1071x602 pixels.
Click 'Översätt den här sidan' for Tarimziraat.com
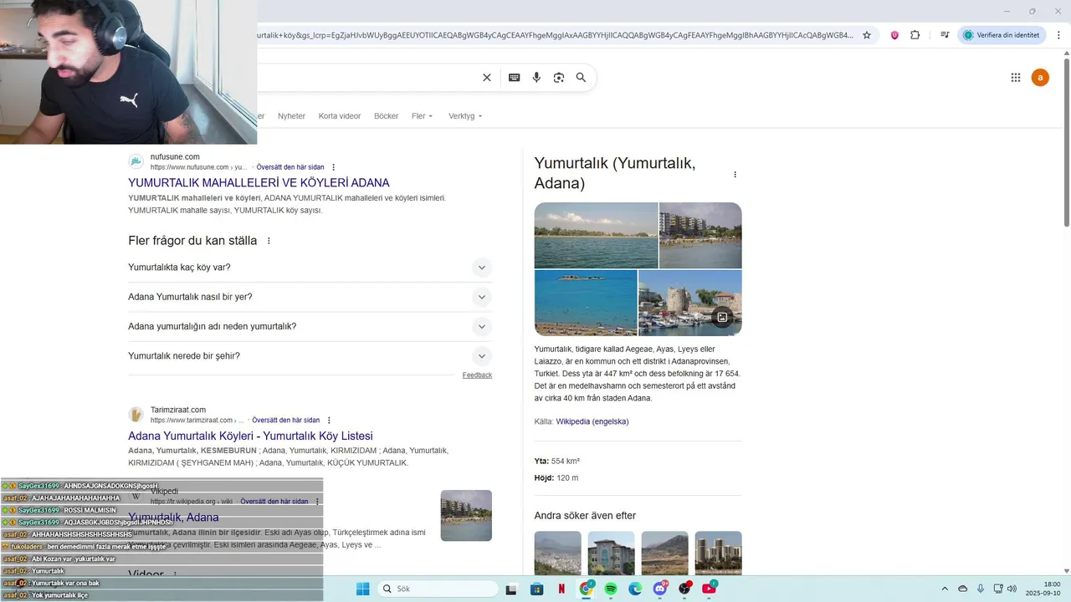pyautogui.click(x=285, y=421)
